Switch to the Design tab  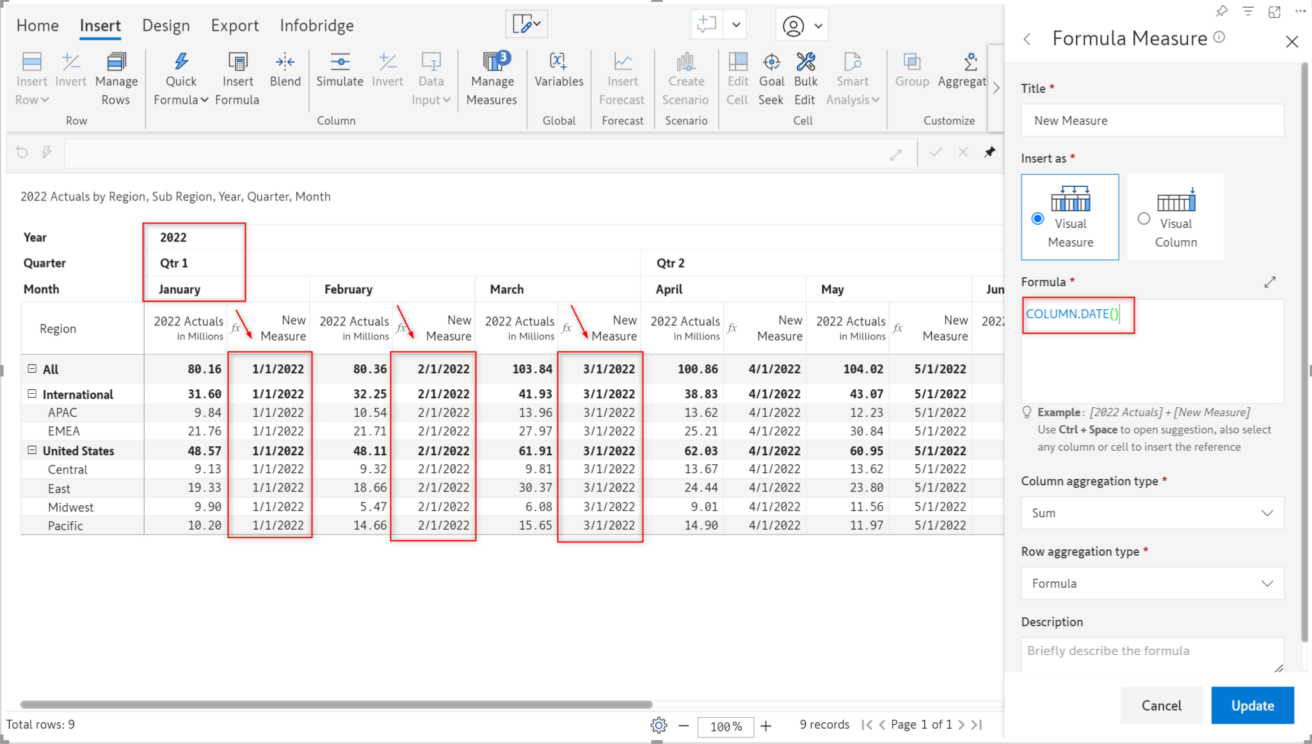point(166,26)
